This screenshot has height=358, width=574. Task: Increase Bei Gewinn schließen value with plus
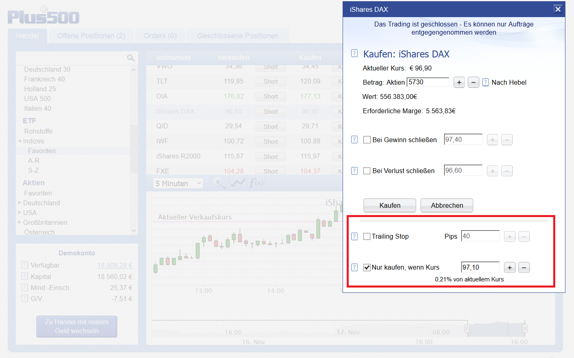click(493, 140)
